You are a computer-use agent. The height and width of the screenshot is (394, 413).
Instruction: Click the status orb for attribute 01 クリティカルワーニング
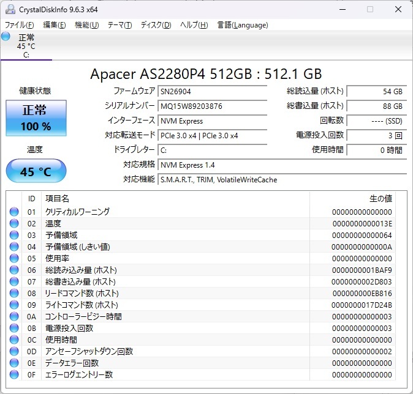(14, 212)
